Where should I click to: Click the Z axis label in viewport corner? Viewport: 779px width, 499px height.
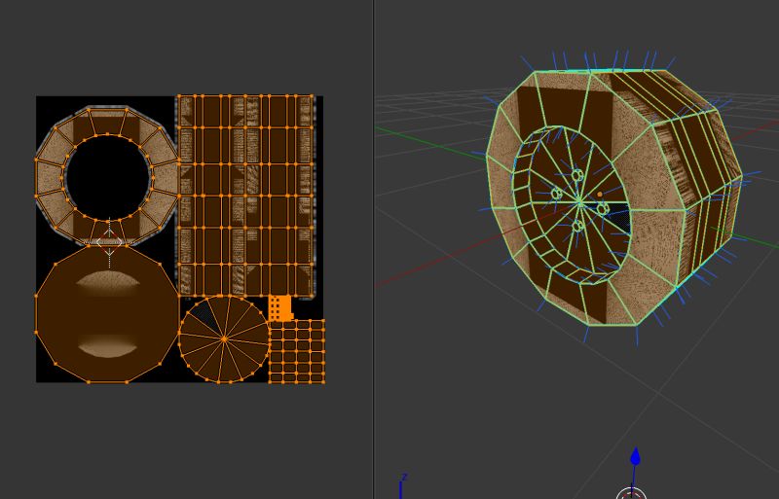(404, 478)
